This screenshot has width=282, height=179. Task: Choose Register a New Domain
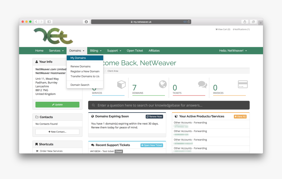click(85, 71)
